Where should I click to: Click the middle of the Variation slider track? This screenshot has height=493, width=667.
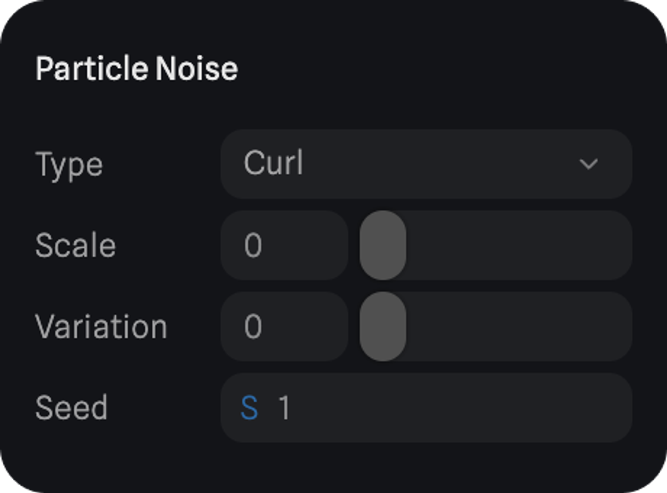(496, 327)
